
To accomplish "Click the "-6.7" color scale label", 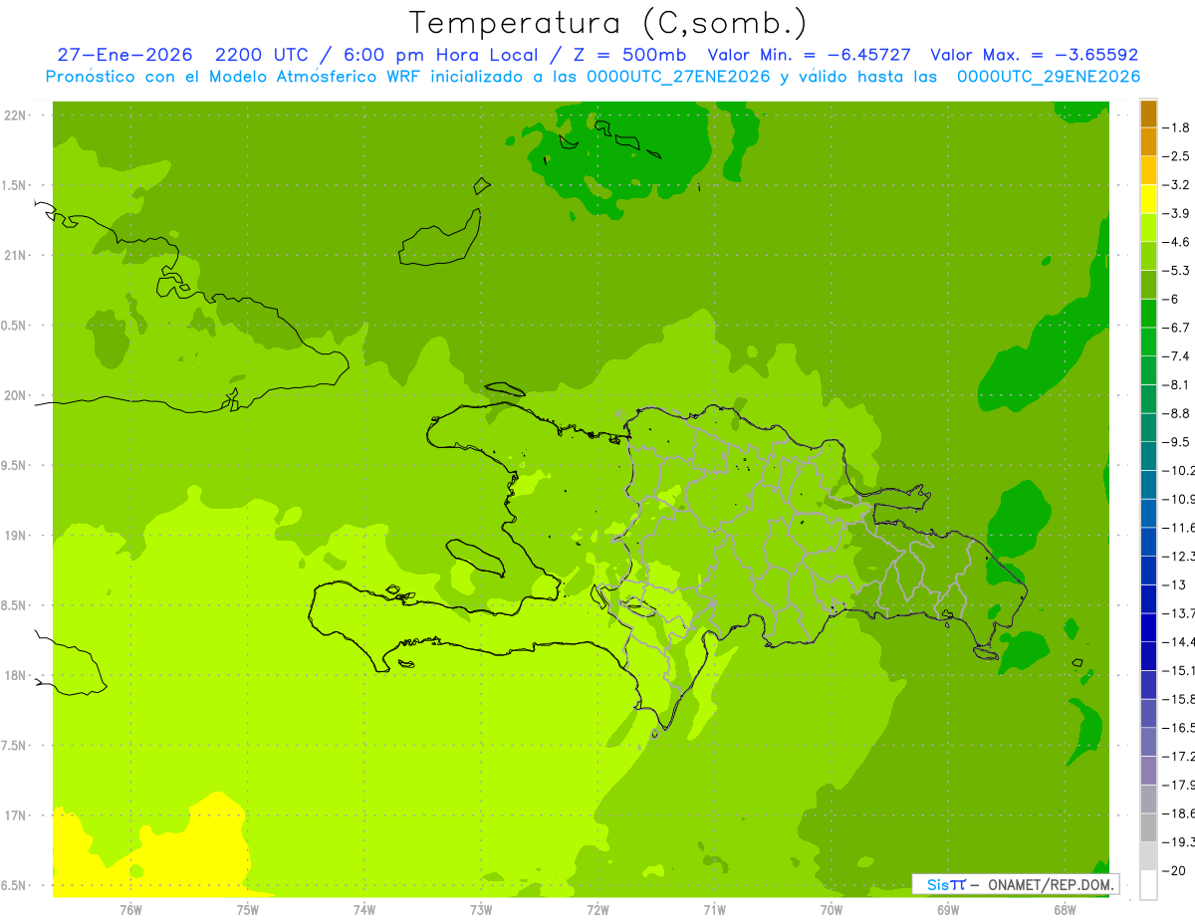I will [1176, 328].
